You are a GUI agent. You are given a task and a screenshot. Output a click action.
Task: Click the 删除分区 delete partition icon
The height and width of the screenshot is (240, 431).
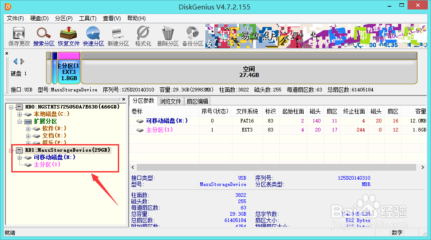pyautogui.click(x=168, y=36)
